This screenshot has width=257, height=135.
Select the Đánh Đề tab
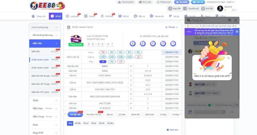click(135, 114)
